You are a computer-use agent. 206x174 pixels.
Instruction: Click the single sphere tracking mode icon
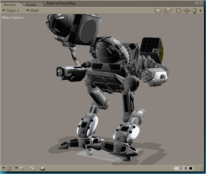click(x=22, y=168)
